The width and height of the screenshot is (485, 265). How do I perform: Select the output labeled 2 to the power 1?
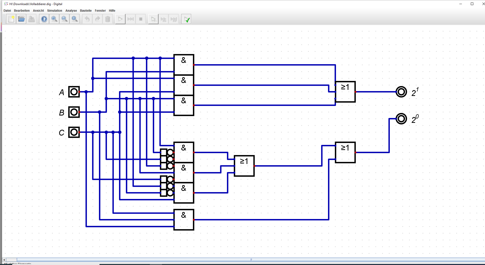point(401,92)
